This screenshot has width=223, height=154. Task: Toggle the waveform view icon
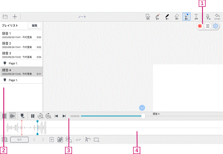[13, 116]
